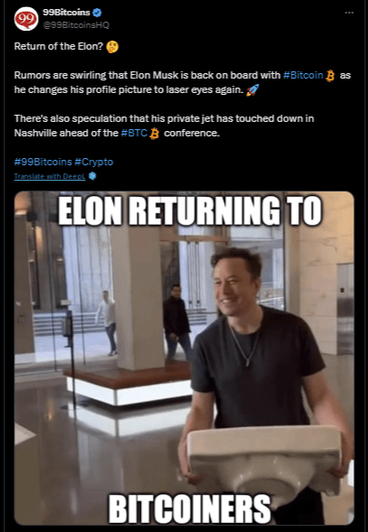The width and height of the screenshot is (368, 532).
Task: Click the Nashville speculation paragraph
Action: click(x=165, y=126)
